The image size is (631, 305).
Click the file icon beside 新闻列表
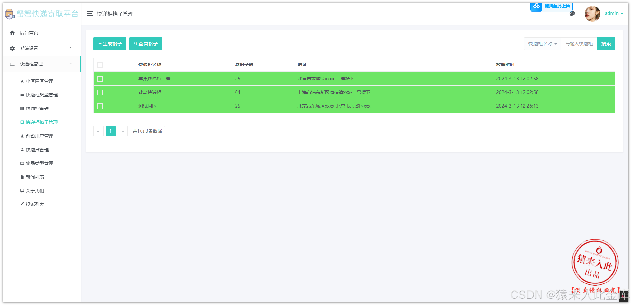point(22,177)
